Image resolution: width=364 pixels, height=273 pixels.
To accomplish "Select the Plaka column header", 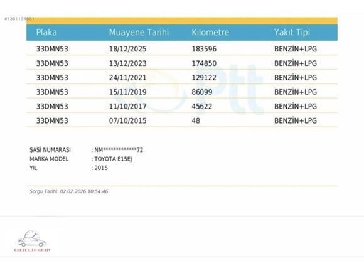I will tap(46, 32).
